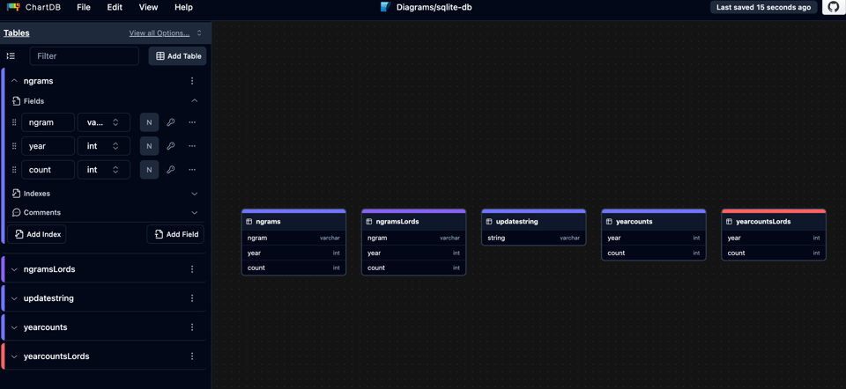Expand the Indexes section

pos(195,194)
